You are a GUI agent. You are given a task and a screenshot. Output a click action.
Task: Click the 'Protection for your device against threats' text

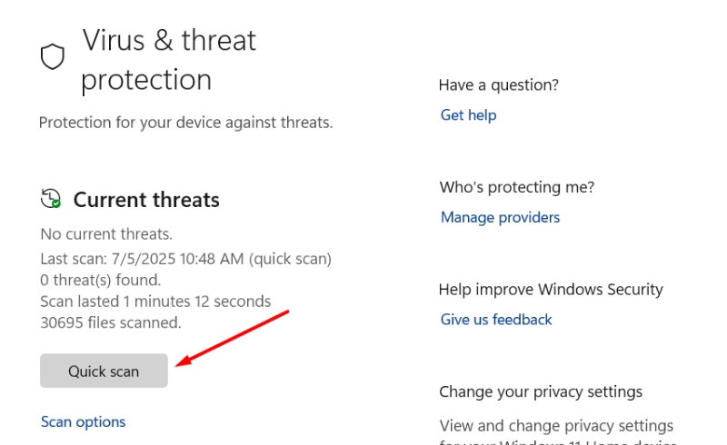point(186,123)
